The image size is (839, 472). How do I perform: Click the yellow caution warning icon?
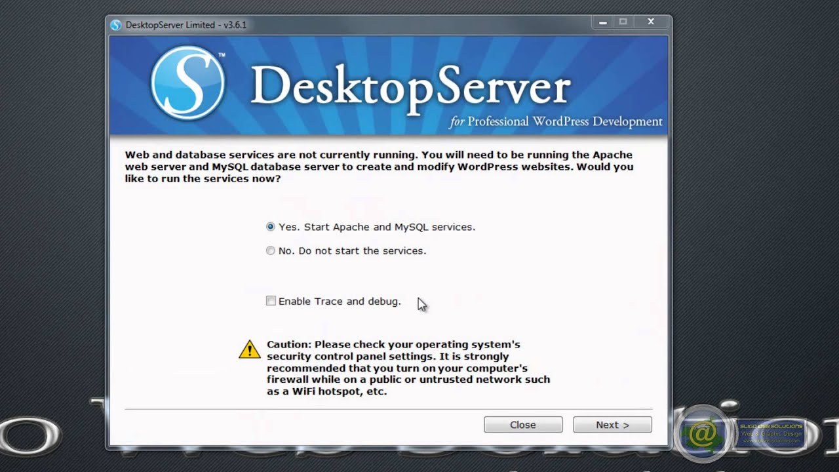(250, 349)
